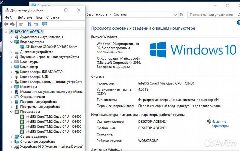Click the chip icon beside Процессоры
This screenshot has width=240, height=151.
[17, 112]
